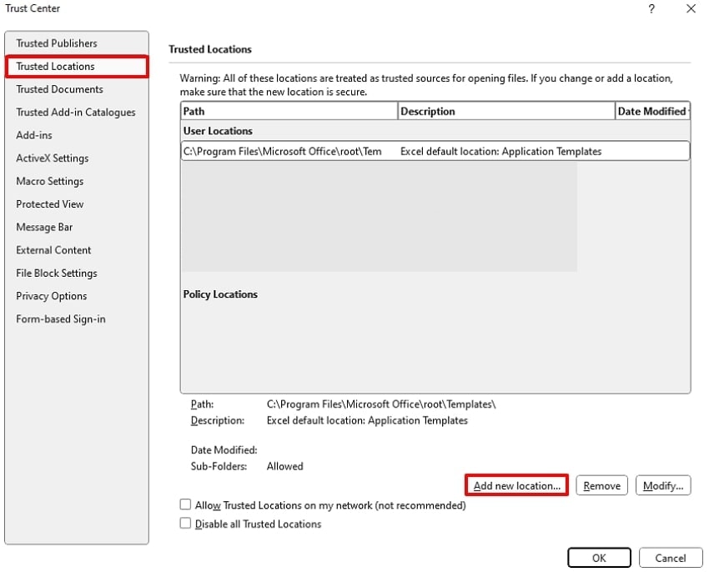Click the Help question mark icon
Image resolution: width=709 pixels, height=572 pixels.
651,8
